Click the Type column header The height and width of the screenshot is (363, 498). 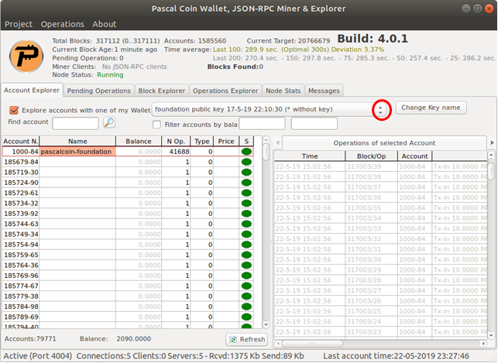tap(202, 141)
